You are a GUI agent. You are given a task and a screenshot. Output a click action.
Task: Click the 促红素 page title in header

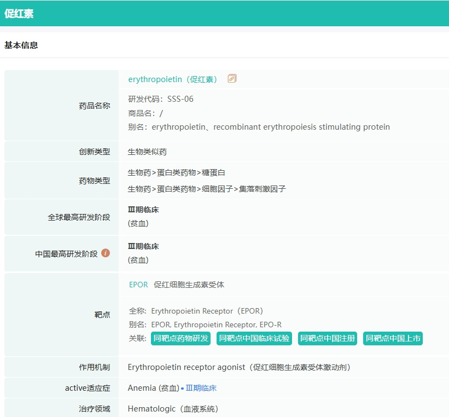click(19, 14)
